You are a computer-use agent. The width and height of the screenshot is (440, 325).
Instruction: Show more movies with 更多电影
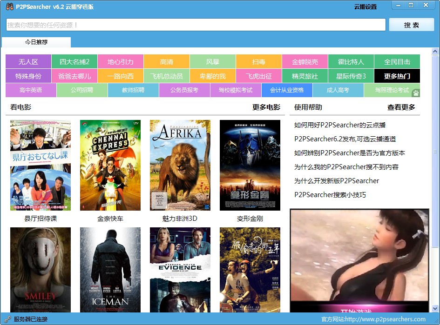point(266,107)
